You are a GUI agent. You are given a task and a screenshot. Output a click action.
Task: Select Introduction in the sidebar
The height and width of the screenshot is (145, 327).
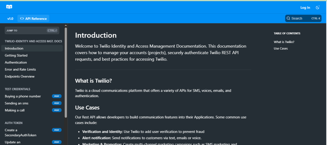[32, 48]
